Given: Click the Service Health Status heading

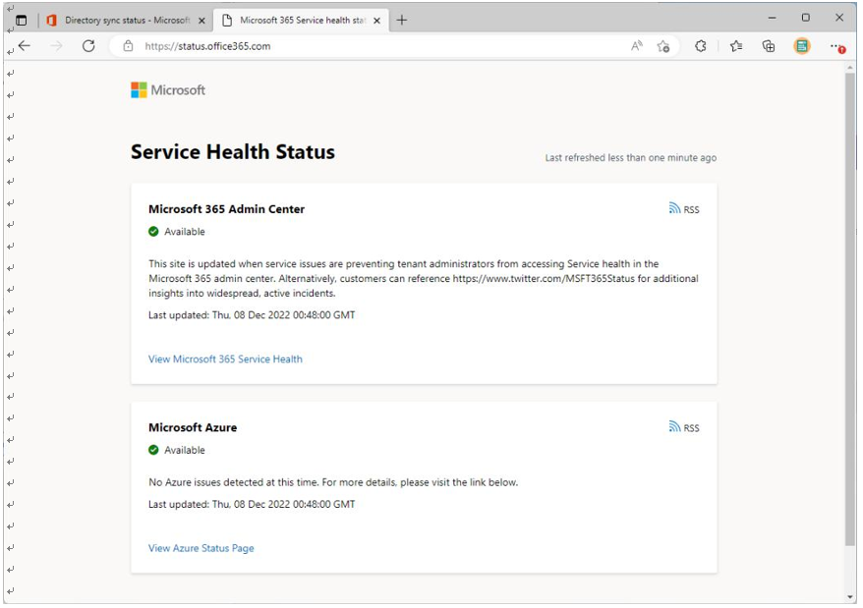Looking at the screenshot, I should tap(233, 152).
